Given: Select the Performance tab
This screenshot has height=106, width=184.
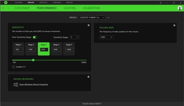Looking at the screenshot, I should click(x=47, y=8).
